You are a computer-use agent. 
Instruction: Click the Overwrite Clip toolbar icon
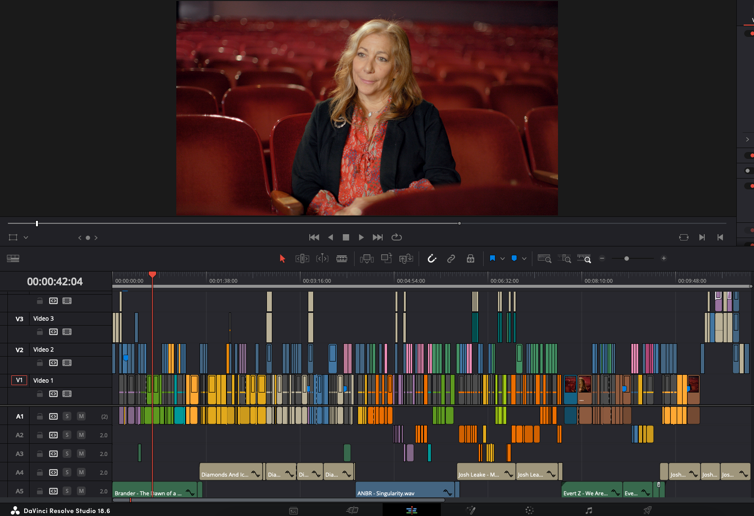point(387,258)
